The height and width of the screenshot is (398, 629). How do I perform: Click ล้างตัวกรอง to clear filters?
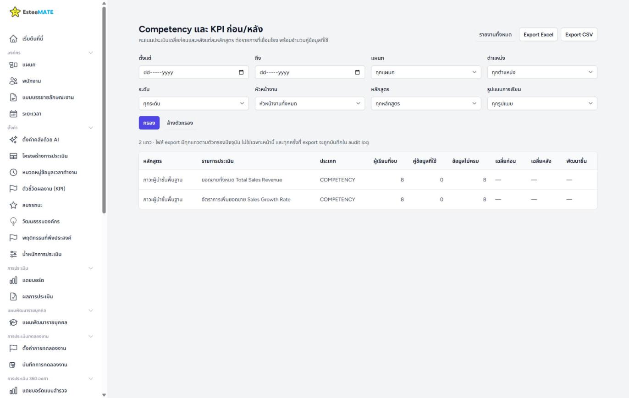click(180, 123)
